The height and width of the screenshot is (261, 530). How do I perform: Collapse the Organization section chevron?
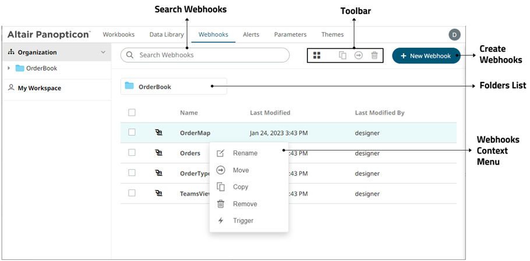click(x=103, y=52)
